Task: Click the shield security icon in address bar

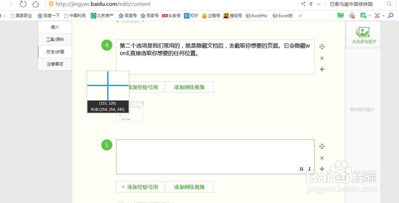Action: coord(51,4)
